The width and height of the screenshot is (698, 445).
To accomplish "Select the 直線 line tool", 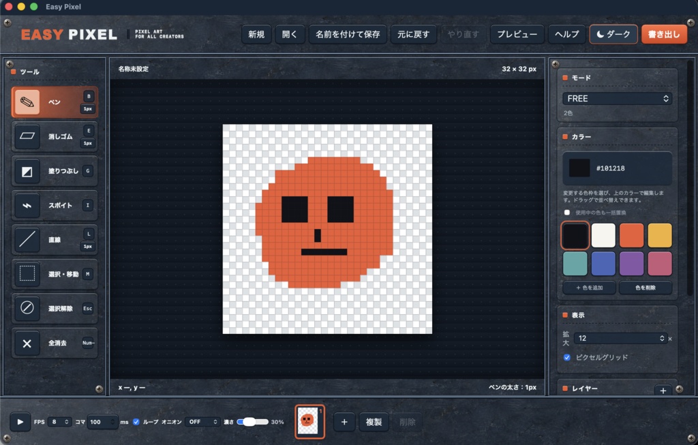I will 55,239.
